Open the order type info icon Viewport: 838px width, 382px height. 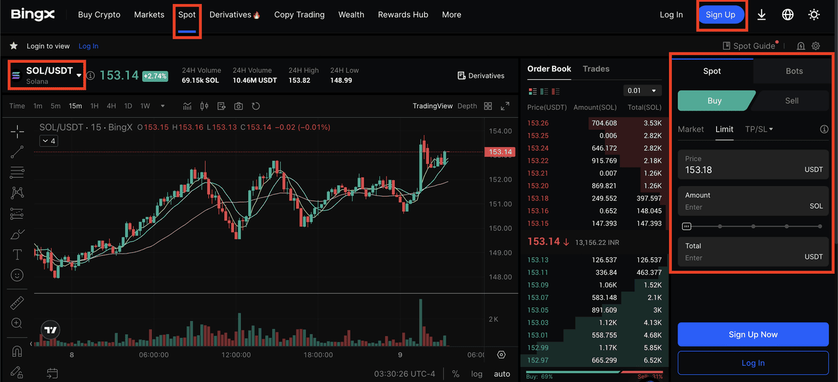click(824, 129)
